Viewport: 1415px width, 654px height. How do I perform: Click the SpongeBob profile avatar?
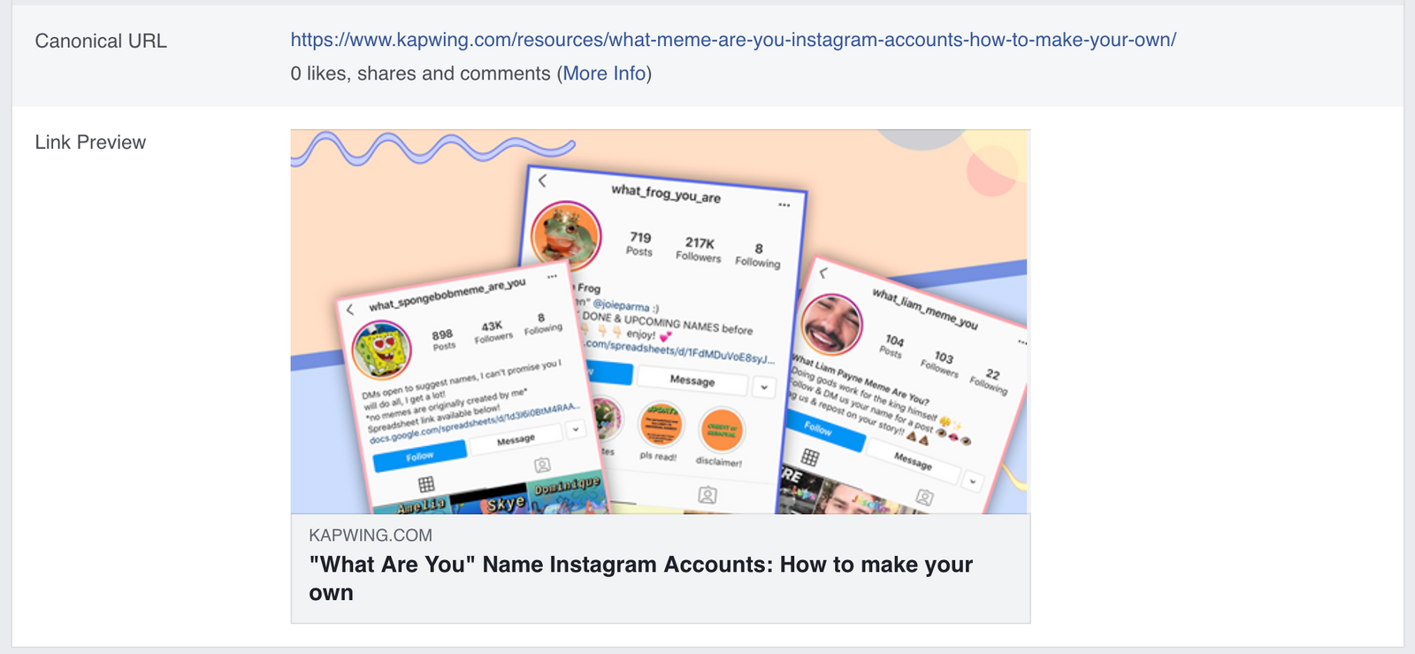[382, 349]
